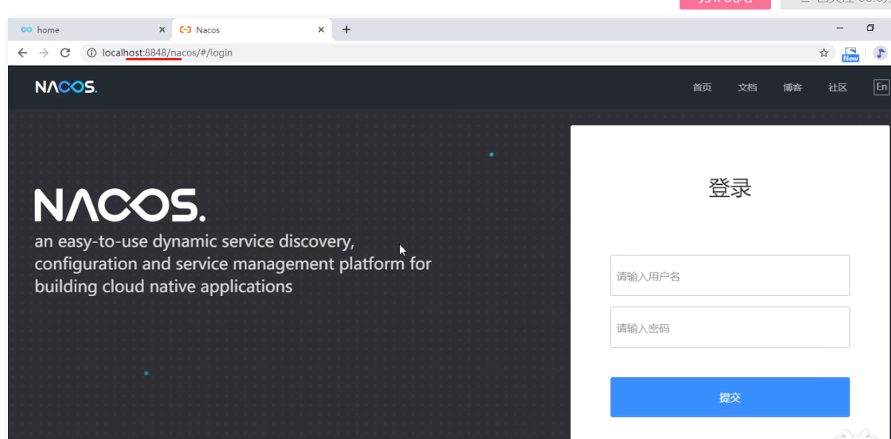Open the New extension icon

[x=850, y=54]
